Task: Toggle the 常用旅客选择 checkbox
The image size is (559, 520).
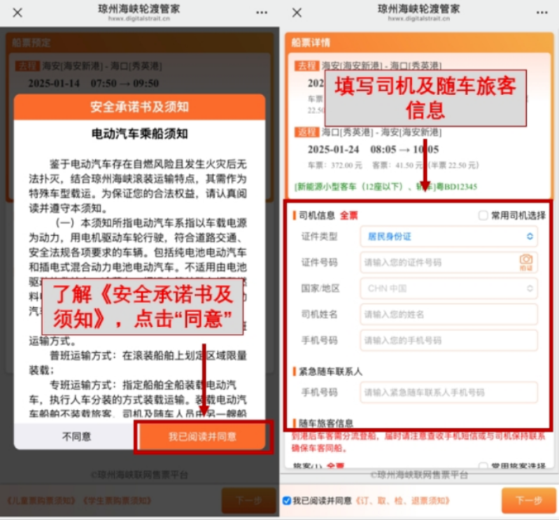Action: click(x=483, y=466)
